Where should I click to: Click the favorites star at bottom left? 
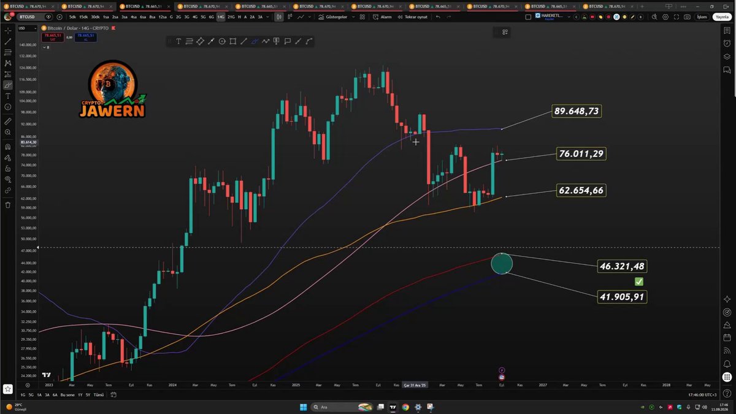point(8,389)
